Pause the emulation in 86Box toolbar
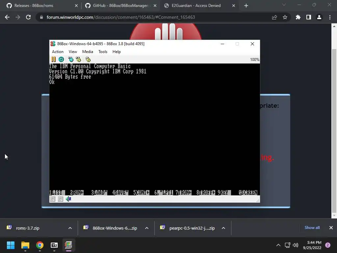337x253 pixels. tap(54, 59)
